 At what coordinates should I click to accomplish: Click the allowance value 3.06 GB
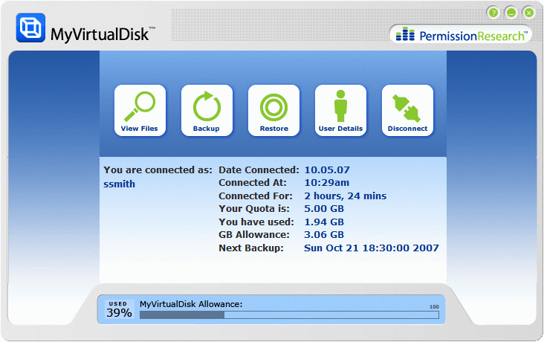pos(324,235)
